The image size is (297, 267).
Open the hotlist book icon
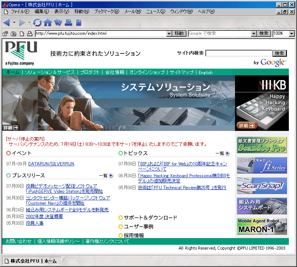[x=58, y=22]
